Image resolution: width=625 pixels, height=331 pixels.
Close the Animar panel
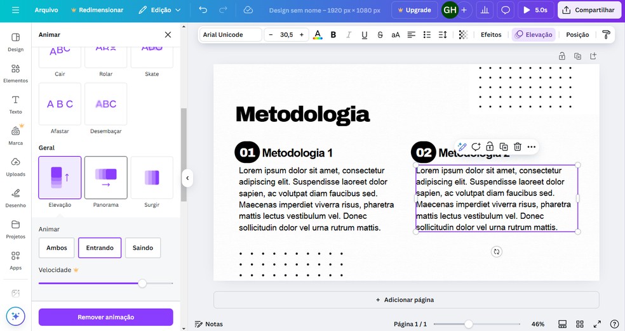[168, 35]
